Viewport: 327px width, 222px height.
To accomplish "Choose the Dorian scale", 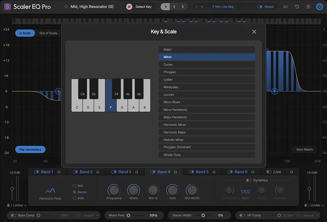I will tap(207, 65).
